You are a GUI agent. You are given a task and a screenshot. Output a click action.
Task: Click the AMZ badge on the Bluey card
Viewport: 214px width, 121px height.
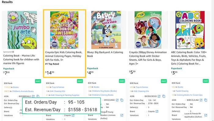(122, 81)
